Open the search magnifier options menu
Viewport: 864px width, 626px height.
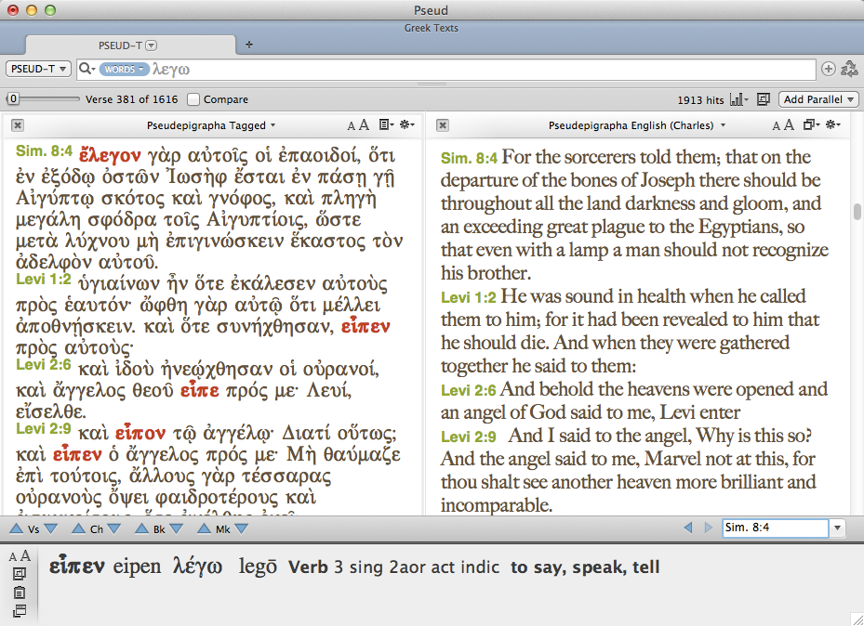tap(87, 69)
